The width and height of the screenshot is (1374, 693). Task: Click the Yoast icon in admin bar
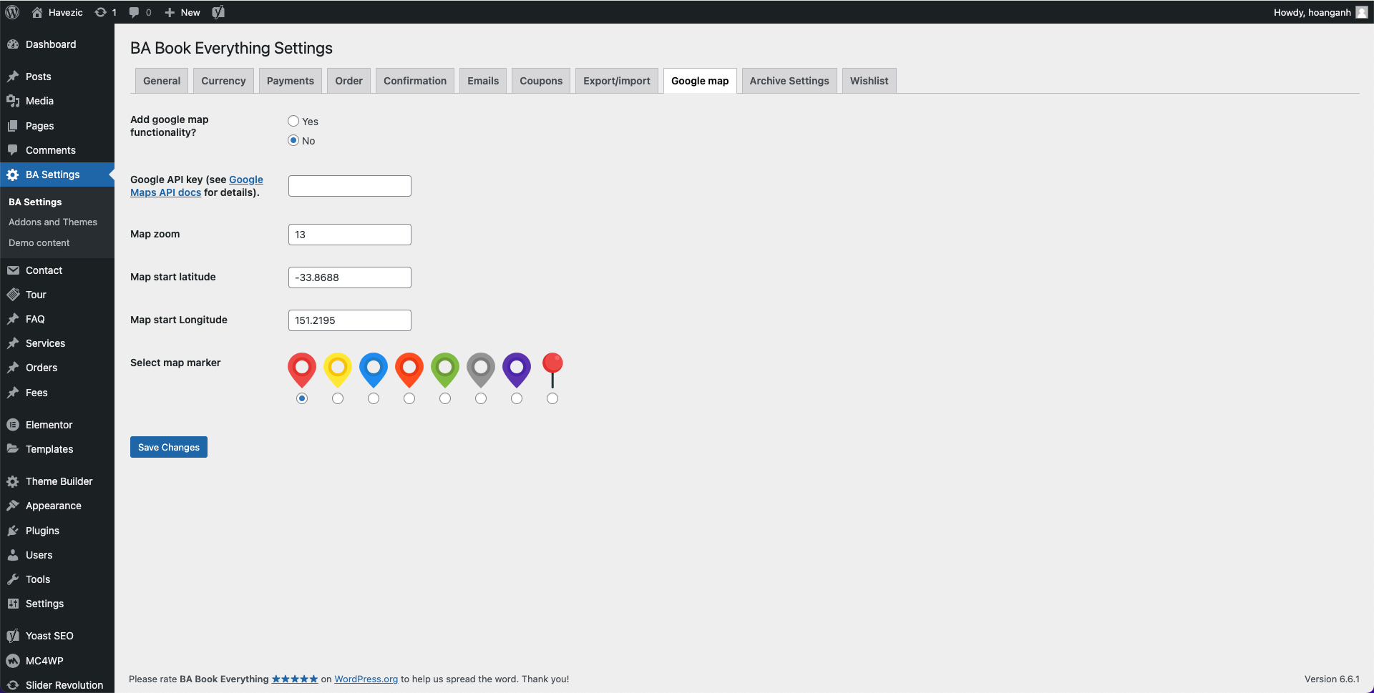tap(219, 12)
